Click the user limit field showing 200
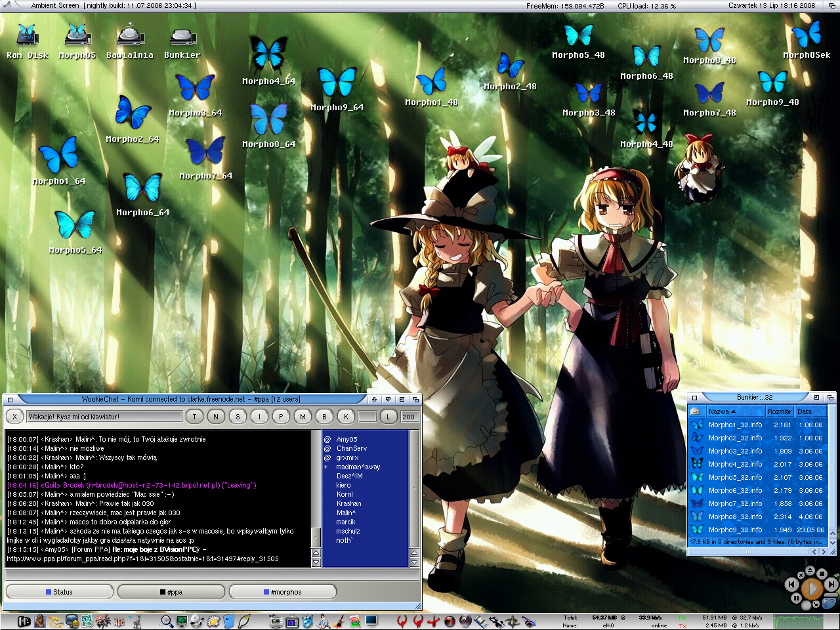Screen dimensions: 840x630 [x=409, y=417]
